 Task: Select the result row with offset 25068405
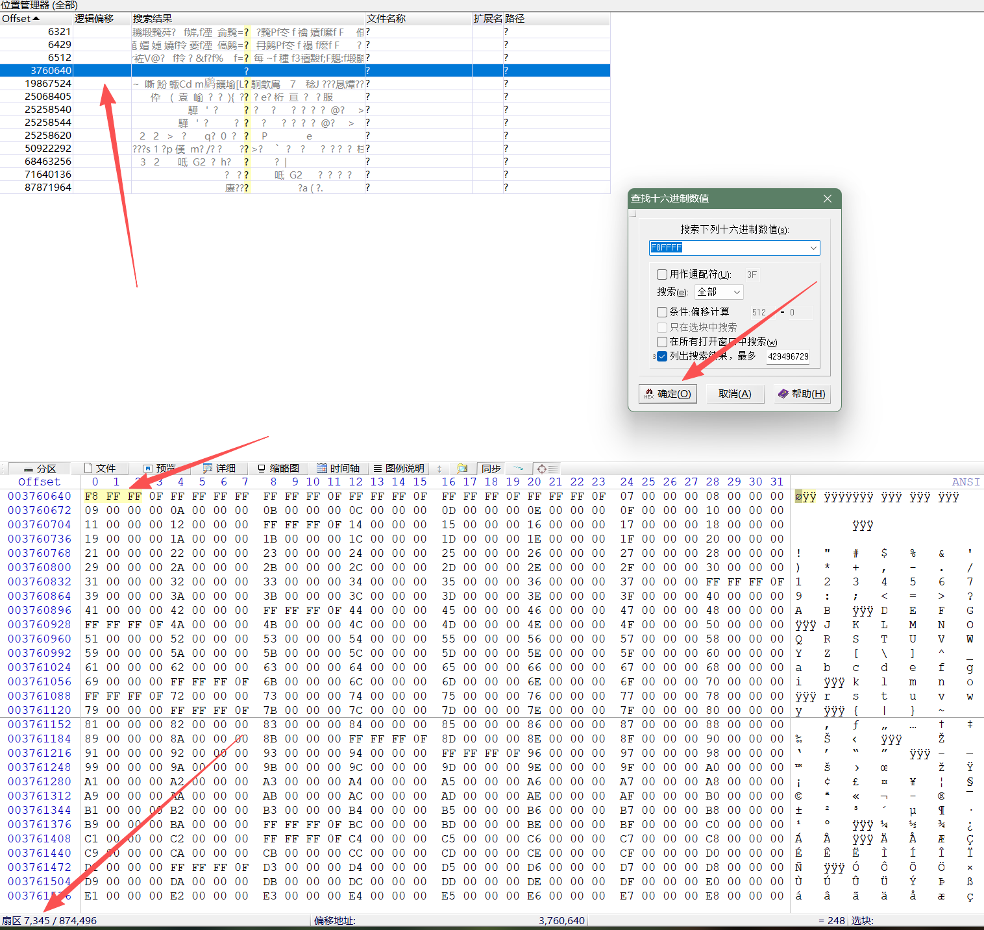[305, 97]
